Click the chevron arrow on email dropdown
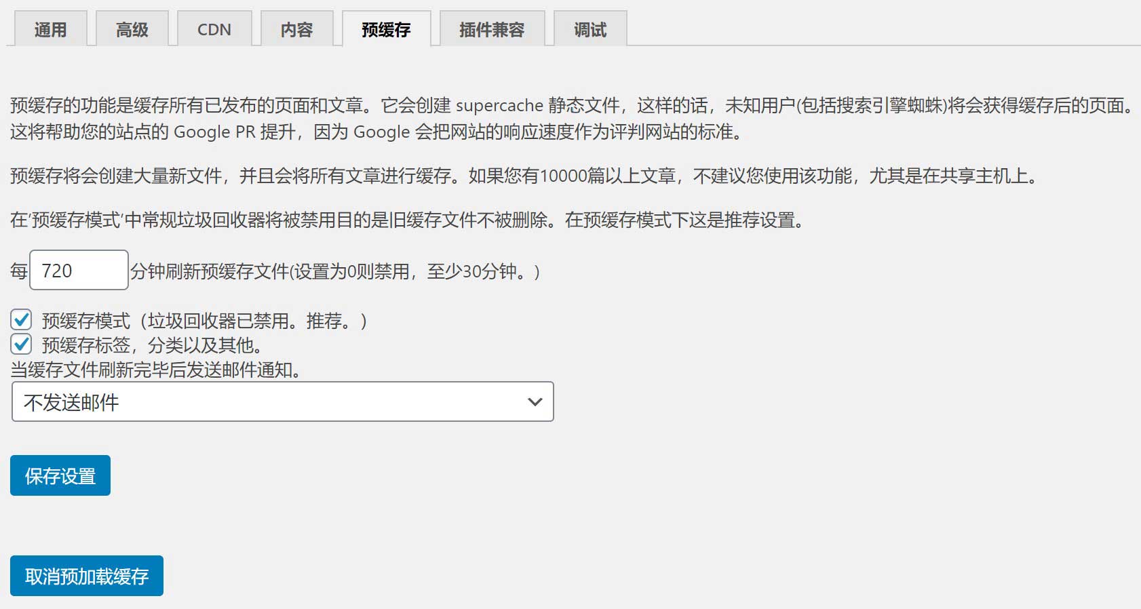The height and width of the screenshot is (609, 1141). coord(535,402)
